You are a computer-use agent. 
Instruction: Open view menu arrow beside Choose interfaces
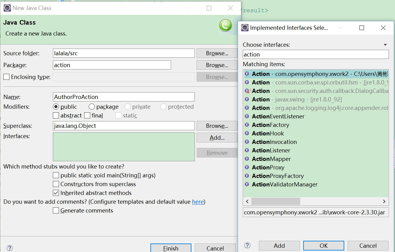pos(385,45)
